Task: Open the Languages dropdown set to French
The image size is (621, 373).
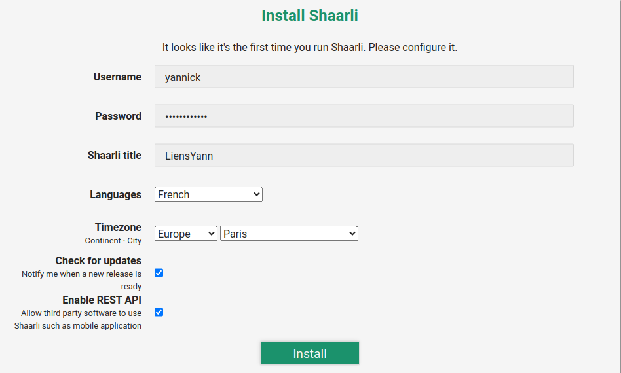Action: point(208,194)
